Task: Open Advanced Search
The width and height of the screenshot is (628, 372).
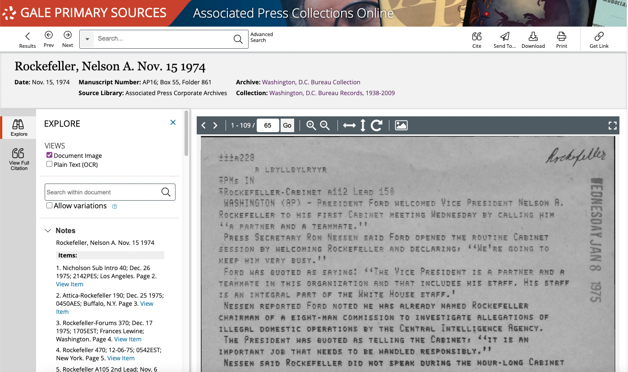Action: [262, 37]
